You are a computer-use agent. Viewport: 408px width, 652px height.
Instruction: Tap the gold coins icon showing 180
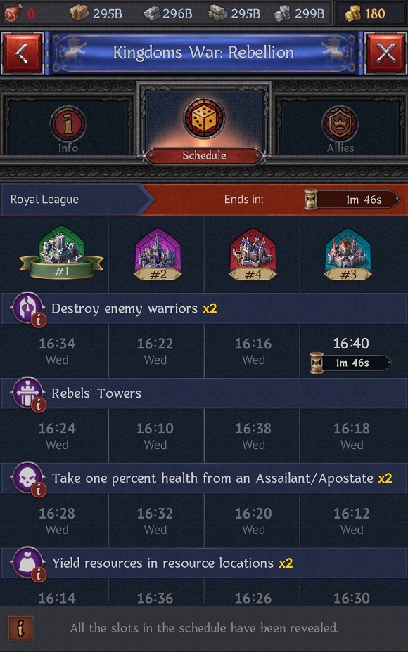pos(353,14)
